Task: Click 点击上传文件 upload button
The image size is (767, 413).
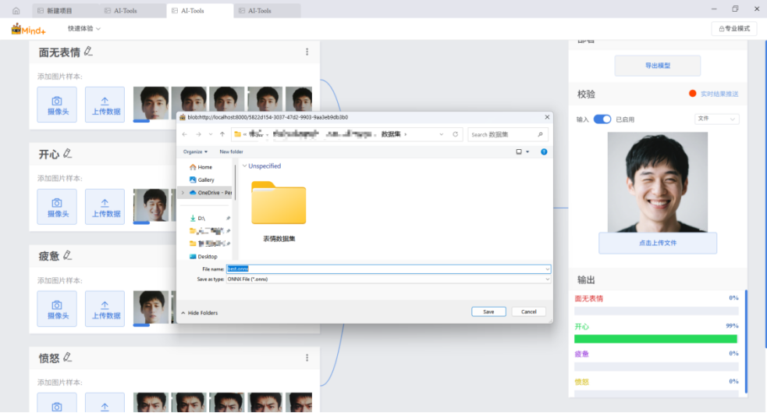Action: click(658, 244)
